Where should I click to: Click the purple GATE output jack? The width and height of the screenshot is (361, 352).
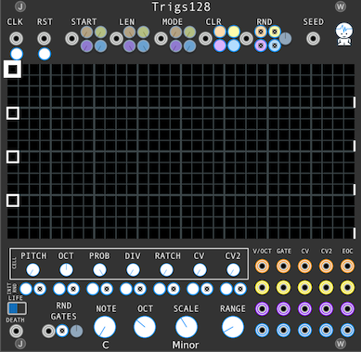tap(283, 308)
